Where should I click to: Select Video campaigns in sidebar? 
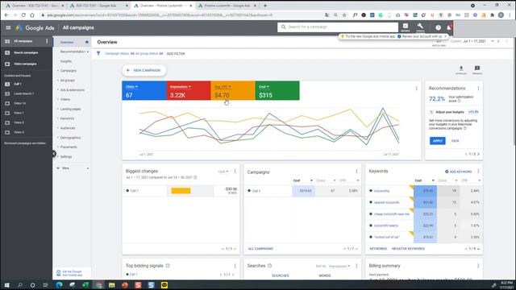(25, 64)
